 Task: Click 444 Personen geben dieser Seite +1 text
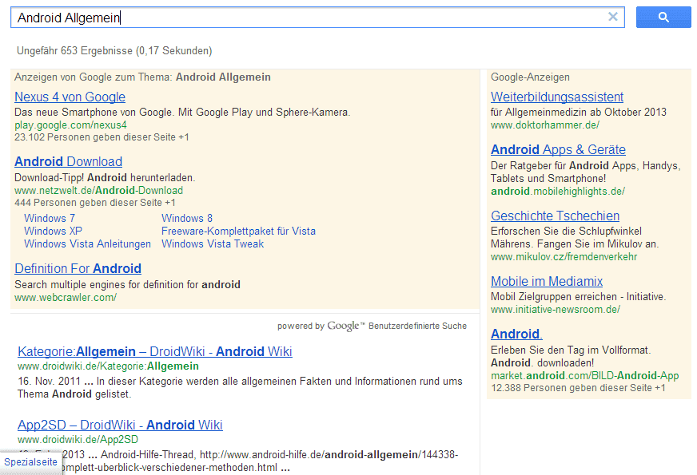[x=94, y=203]
